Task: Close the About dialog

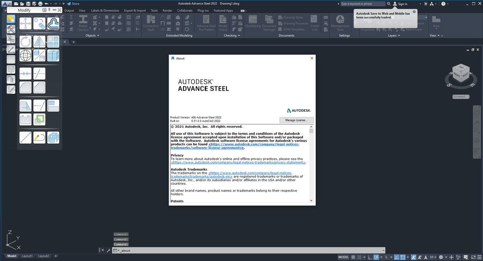Action: pos(312,58)
